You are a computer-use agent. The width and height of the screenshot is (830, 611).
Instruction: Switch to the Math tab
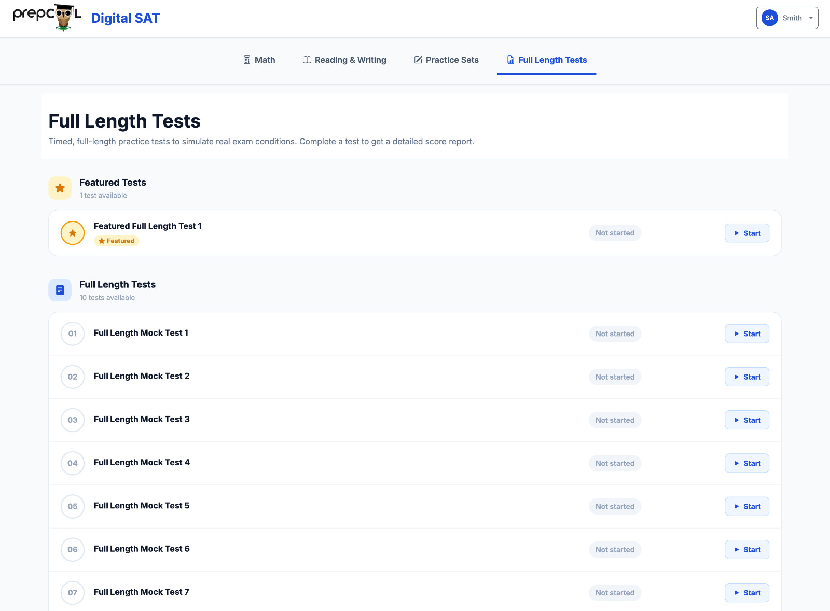click(259, 60)
